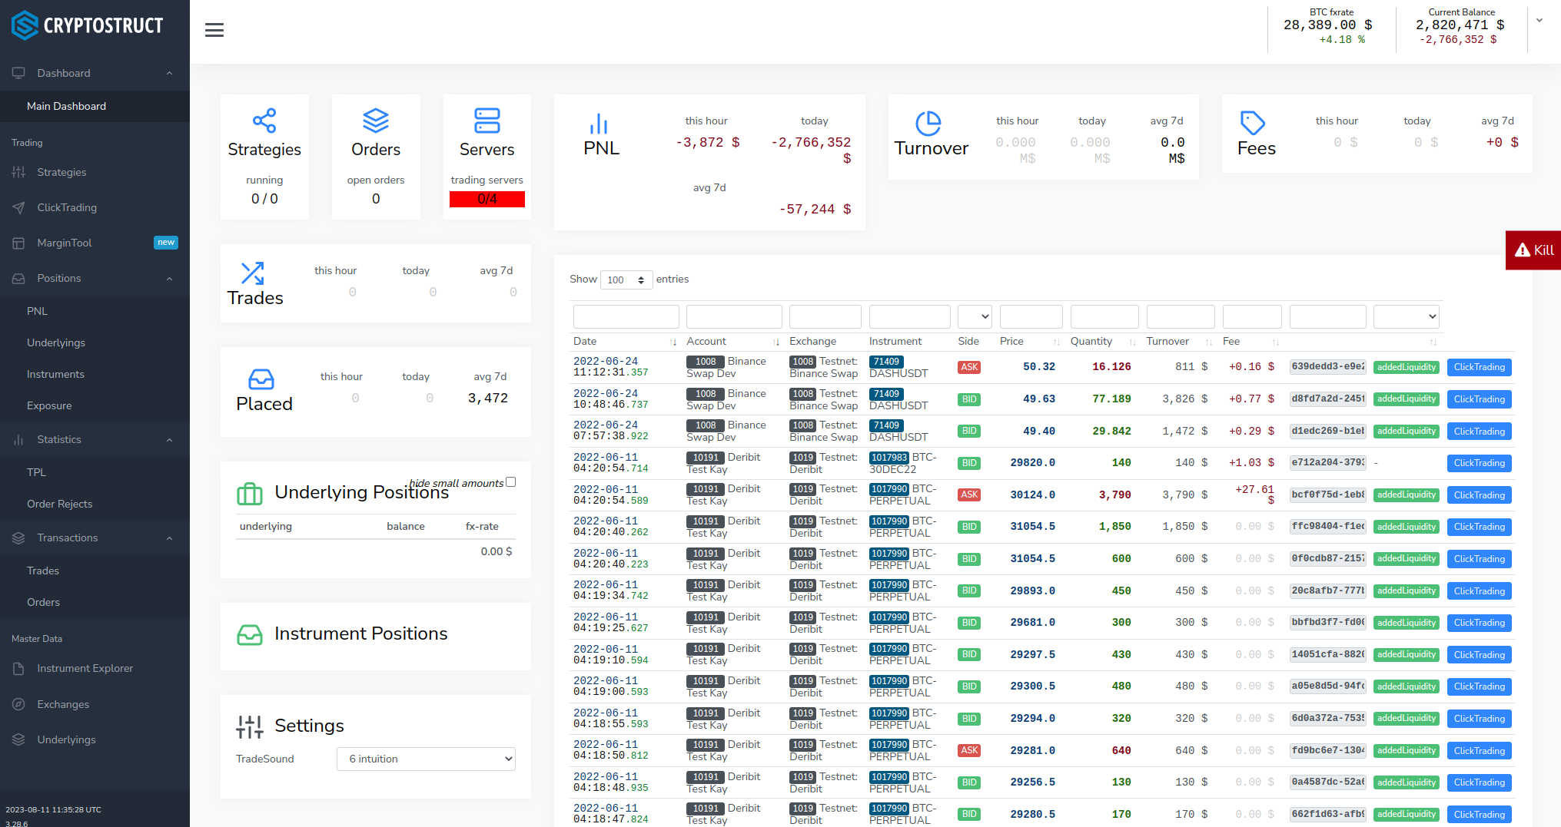Click the Positions inbox sidebar icon

(18, 278)
